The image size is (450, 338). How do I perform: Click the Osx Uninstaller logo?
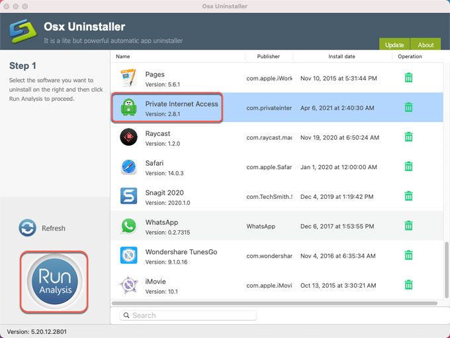coord(23,31)
